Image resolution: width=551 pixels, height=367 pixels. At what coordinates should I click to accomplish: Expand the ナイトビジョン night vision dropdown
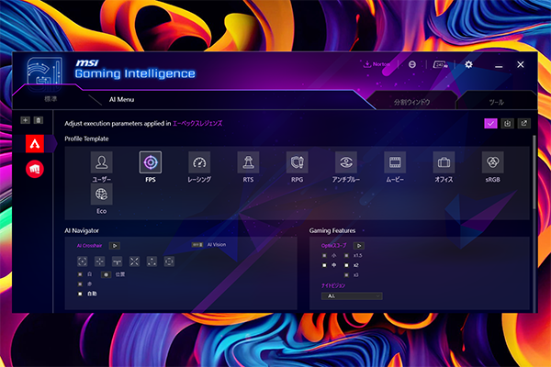[x=351, y=296]
